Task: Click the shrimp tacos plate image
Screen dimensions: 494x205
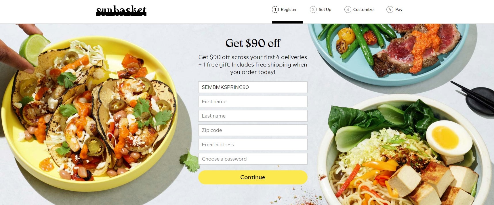Action: [89, 113]
